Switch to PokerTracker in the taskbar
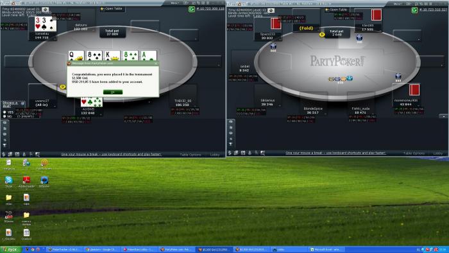449x253 pixels. tap(64, 250)
